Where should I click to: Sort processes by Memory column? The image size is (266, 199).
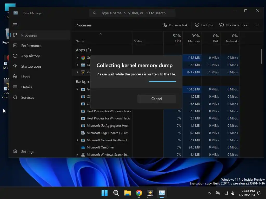point(192,38)
